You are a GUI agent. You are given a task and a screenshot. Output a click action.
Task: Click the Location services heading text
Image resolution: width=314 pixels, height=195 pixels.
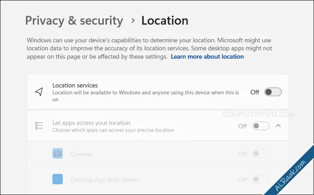[75, 86]
